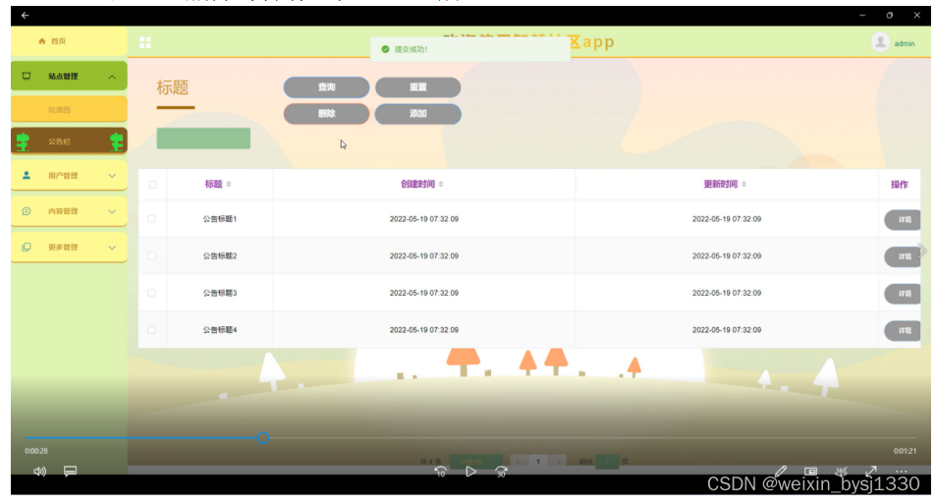936x504 pixels.
Task: Sort by the 更新时间 column arrows
Action: [743, 185]
